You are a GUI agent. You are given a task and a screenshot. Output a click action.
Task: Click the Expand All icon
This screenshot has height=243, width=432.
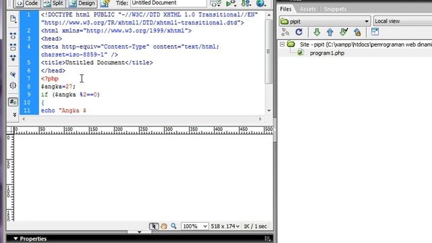pos(13,57)
